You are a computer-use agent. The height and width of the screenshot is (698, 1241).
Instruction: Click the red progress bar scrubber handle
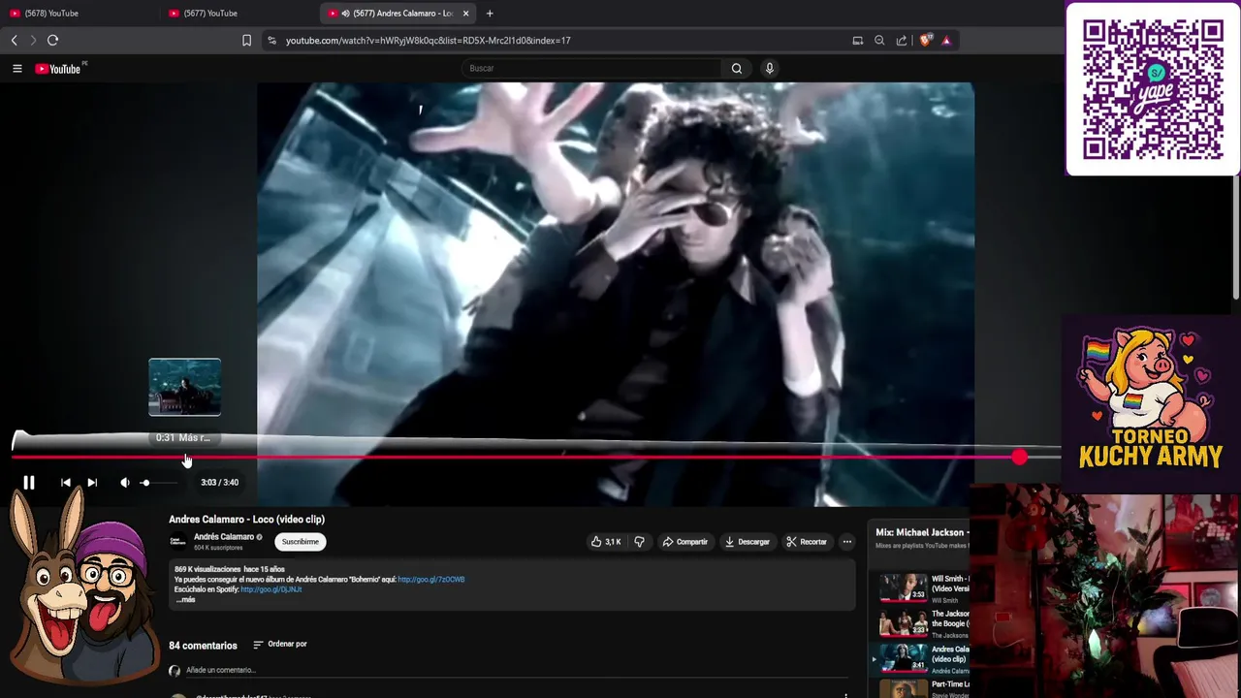coord(1019,457)
